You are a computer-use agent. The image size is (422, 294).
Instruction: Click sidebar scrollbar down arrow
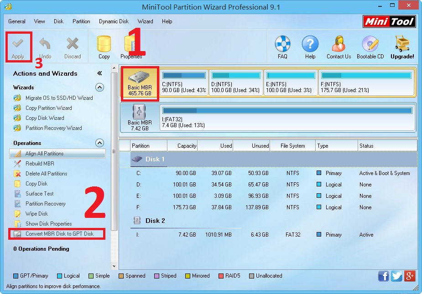[114, 266]
